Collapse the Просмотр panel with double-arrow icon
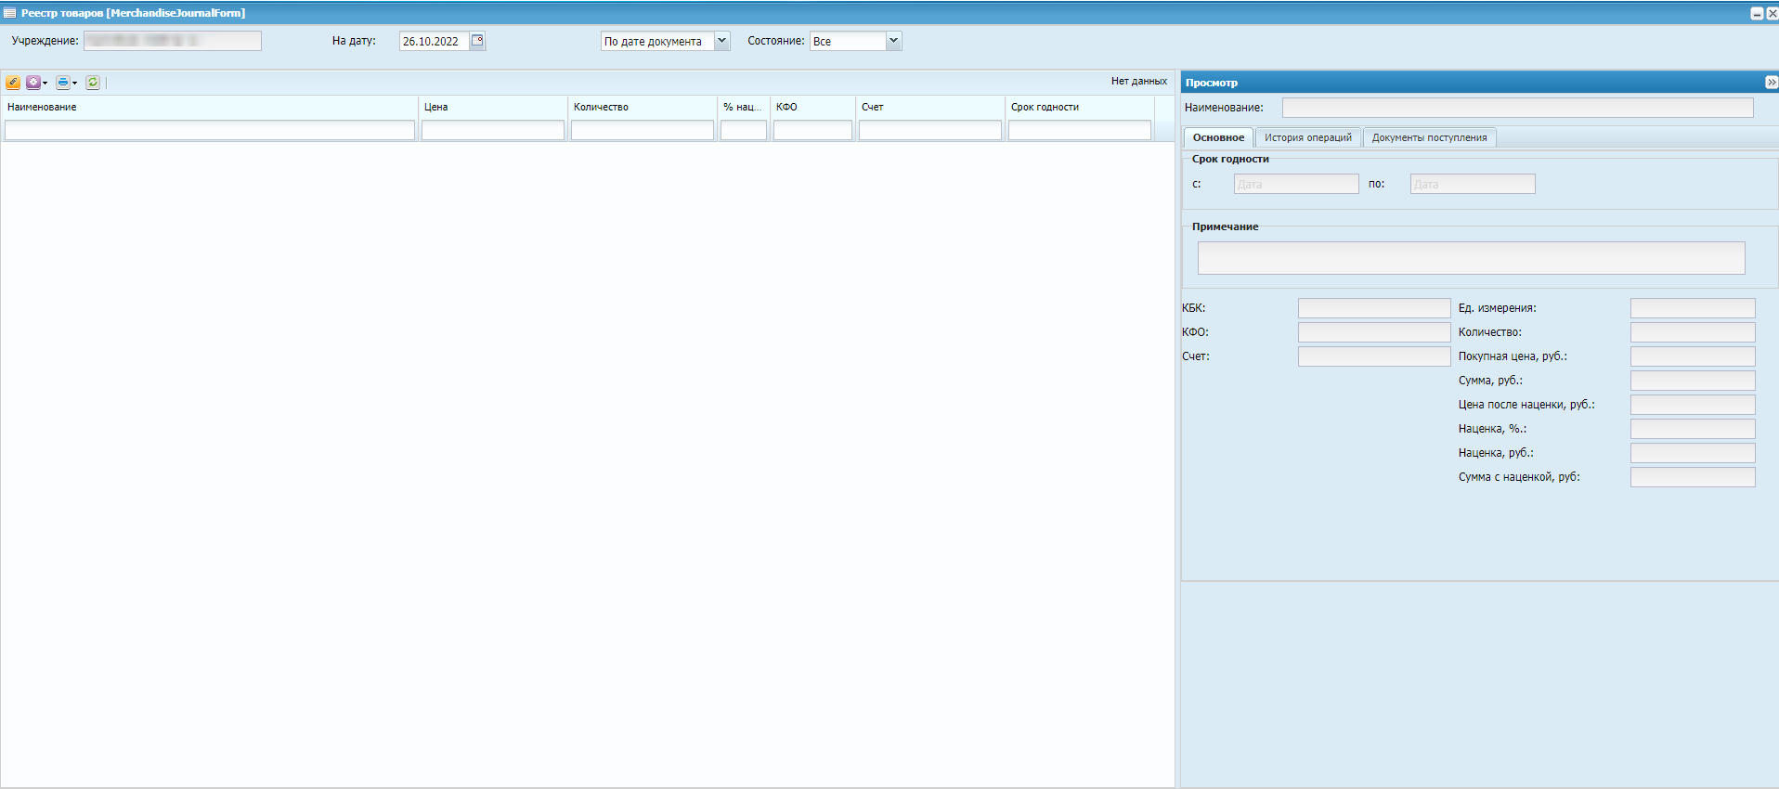 [x=1771, y=83]
